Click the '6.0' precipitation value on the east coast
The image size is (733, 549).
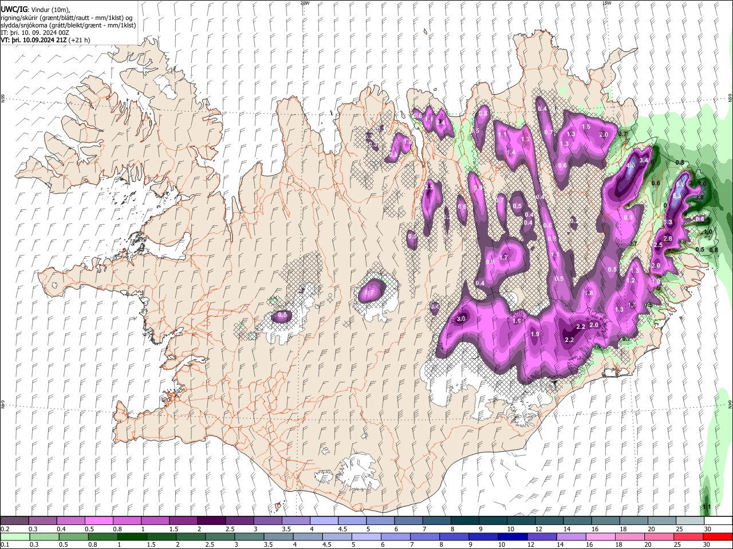(x=681, y=185)
